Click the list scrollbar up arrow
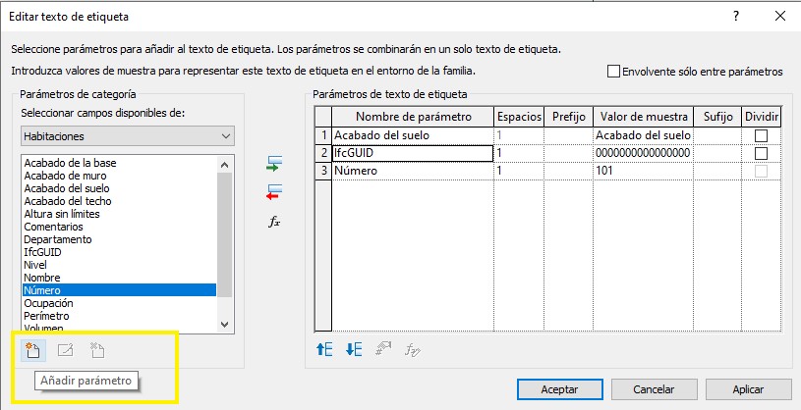The image size is (801, 410). [x=225, y=162]
